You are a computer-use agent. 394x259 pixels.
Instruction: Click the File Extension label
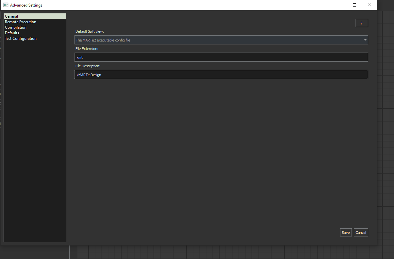click(x=87, y=49)
